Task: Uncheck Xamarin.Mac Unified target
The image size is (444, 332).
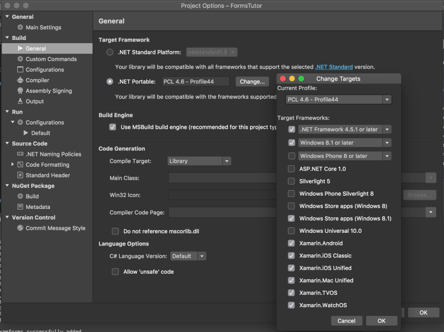Action: click(x=291, y=280)
